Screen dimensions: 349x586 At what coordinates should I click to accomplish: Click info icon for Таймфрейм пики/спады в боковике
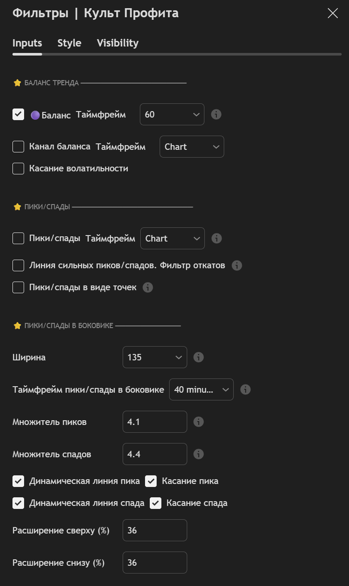(245, 390)
